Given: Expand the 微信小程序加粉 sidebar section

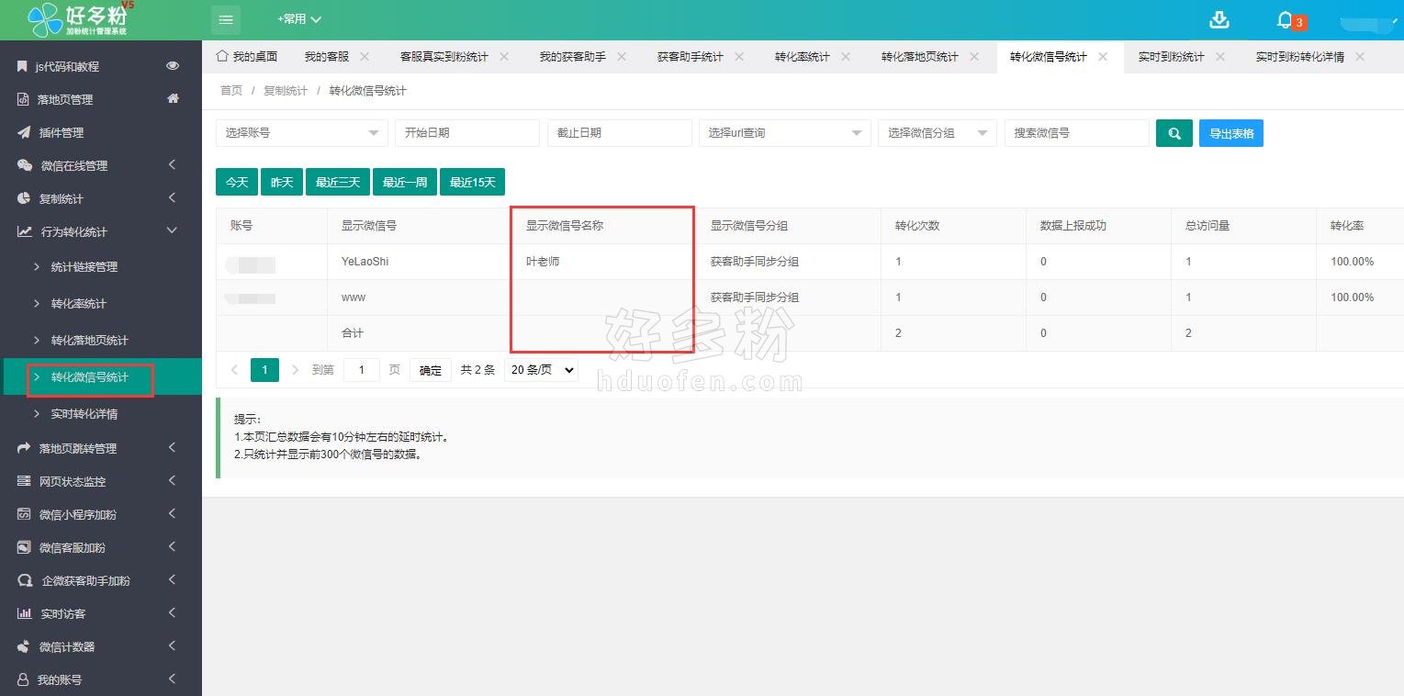Looking at the screenshot, I should click(x=172, y=514).
